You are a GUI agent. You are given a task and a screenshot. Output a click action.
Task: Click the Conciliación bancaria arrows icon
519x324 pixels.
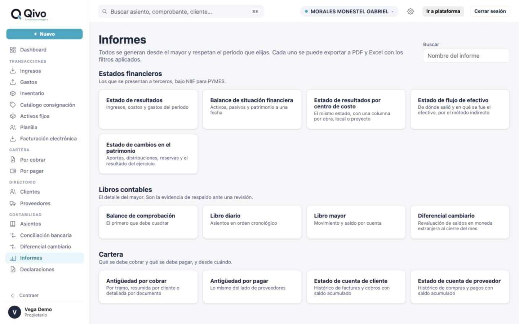pos(13,235)
